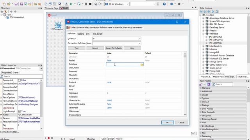The image size is (250, 140).
Task: Click the play macro icon in the status bar
Action: pos(45,138)
